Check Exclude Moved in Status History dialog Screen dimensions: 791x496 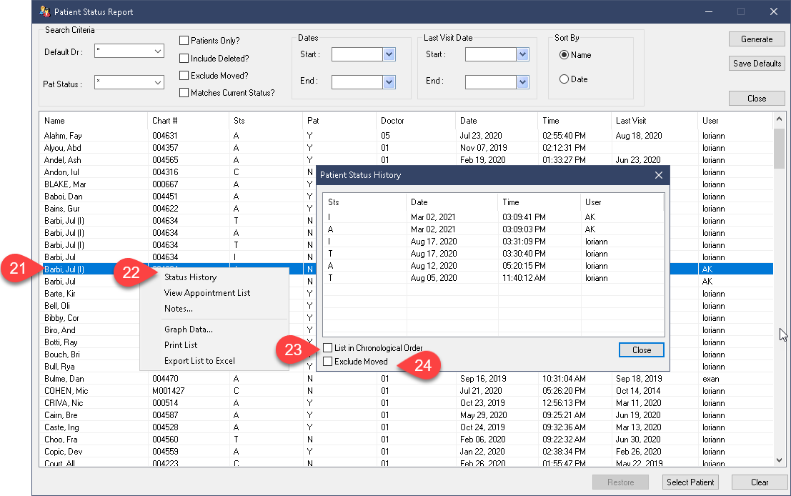(328, 361)
